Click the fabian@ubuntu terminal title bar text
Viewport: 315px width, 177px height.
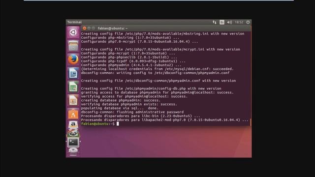113,29
